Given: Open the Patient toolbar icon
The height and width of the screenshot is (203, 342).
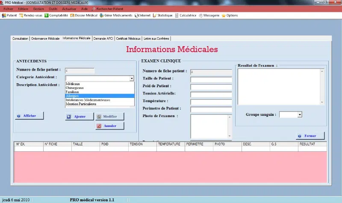Looking at the screenshot, I should 4,15.
